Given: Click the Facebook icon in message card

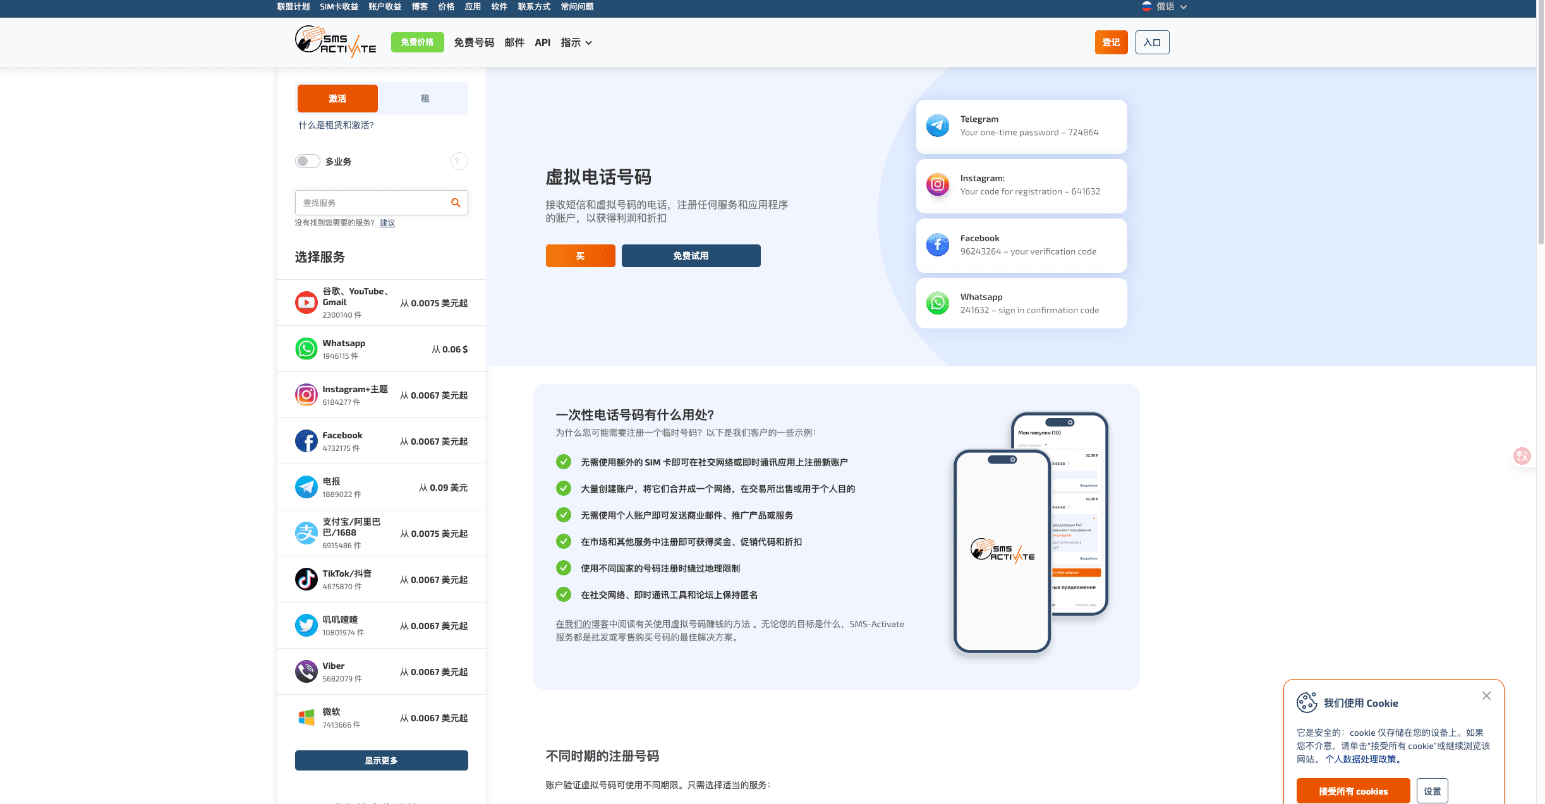Looking at the screenshot, I should click(x=938, y=244).
